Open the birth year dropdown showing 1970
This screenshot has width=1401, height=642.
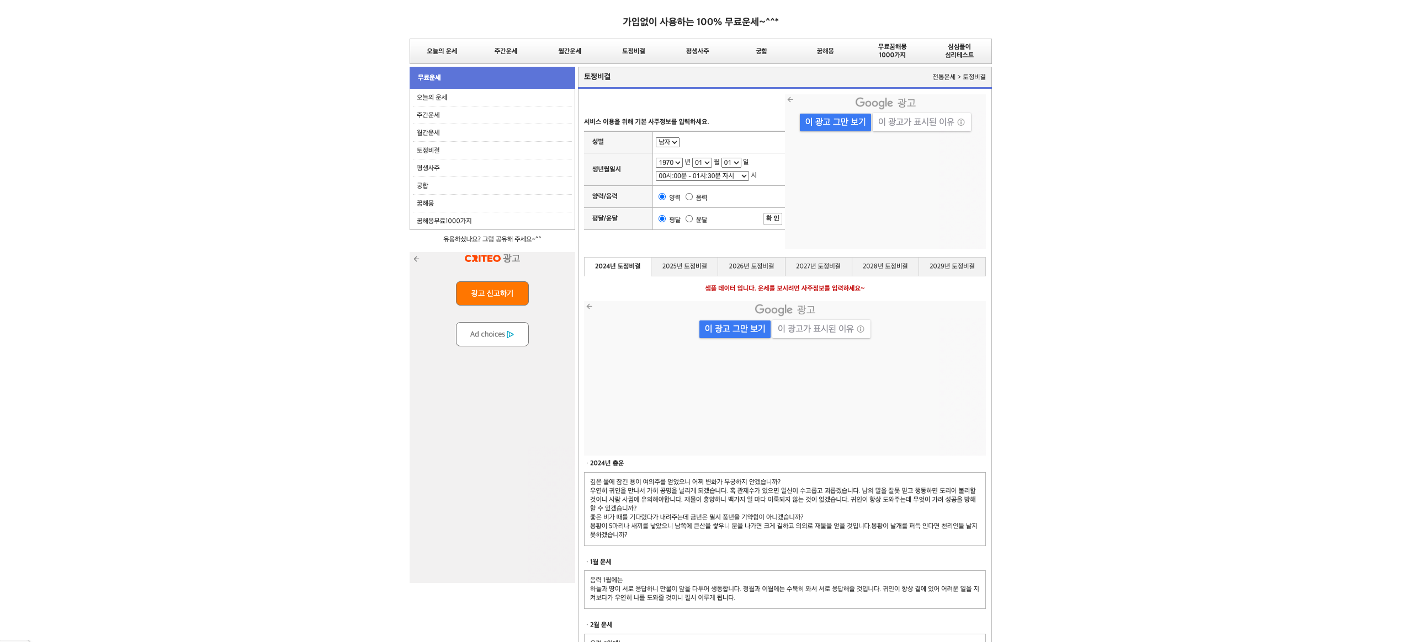[669, 162]
